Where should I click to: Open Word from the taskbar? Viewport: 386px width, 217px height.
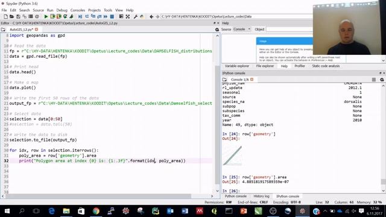[x=185, y=211]
